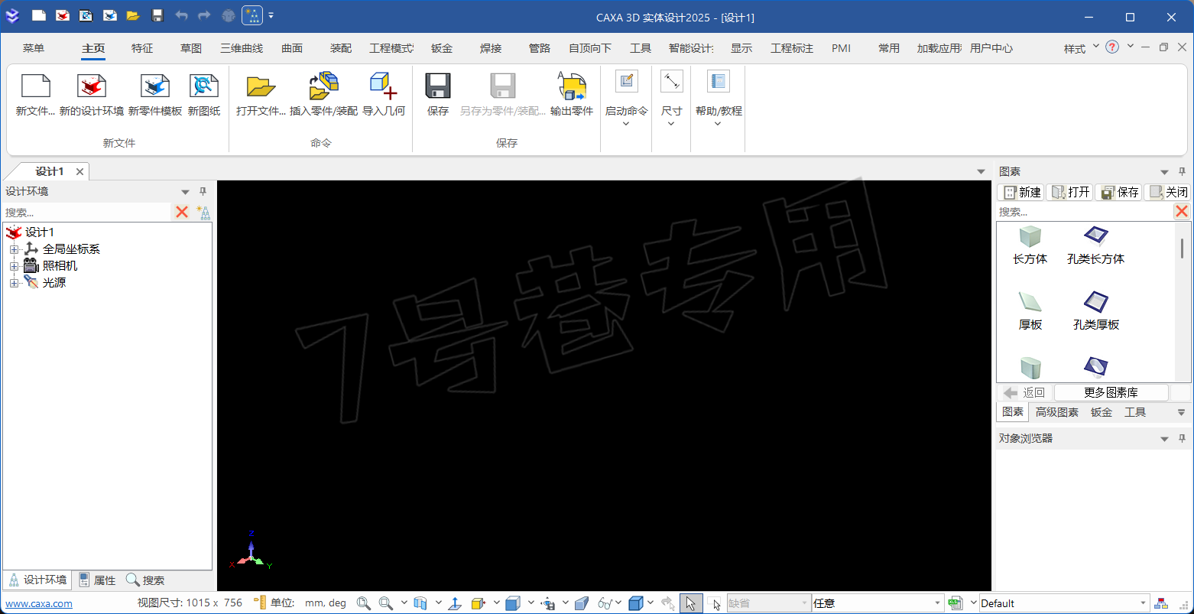Open the Sheet Metal (钣金) ribbon tab

coord(442,48)
